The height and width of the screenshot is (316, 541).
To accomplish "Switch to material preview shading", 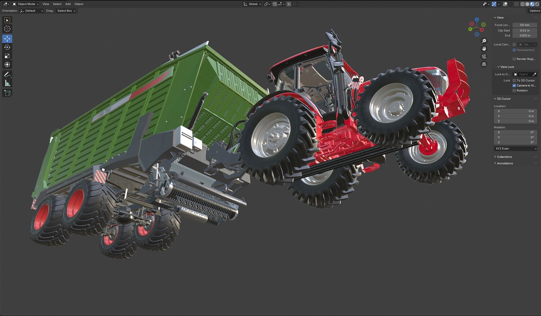I will (532, 4).
